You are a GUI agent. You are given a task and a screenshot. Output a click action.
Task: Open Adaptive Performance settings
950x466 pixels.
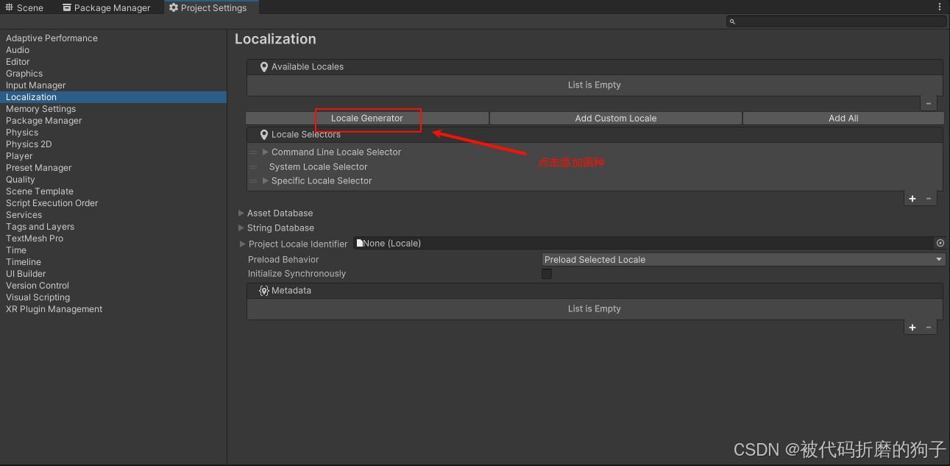[52, 38]
